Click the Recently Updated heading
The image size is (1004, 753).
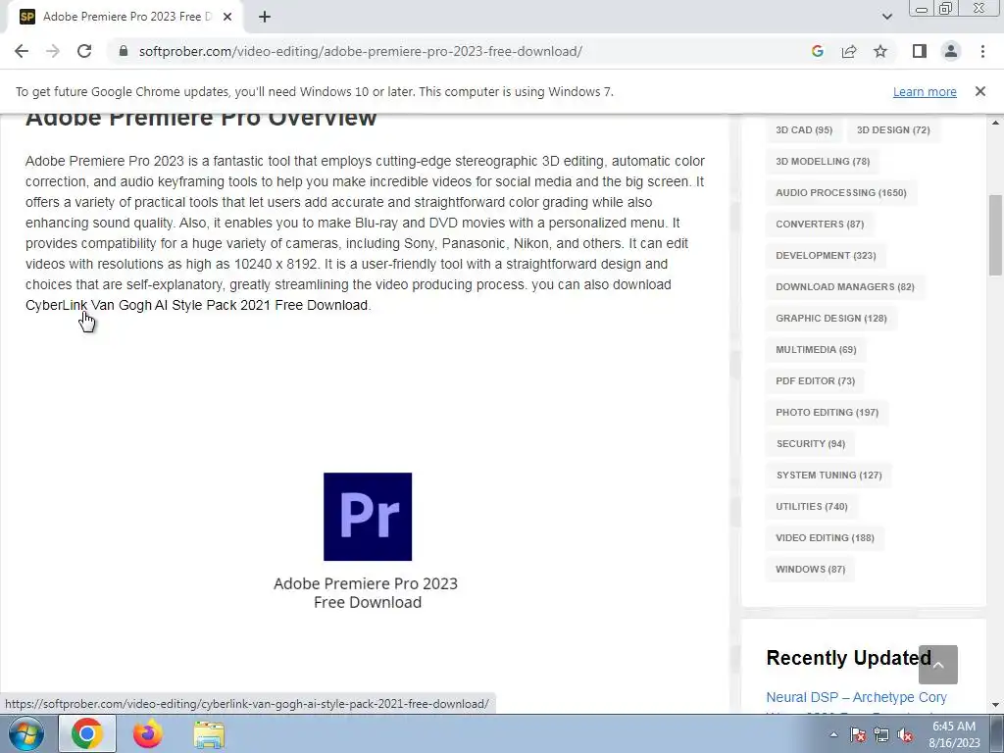(848, 658)
